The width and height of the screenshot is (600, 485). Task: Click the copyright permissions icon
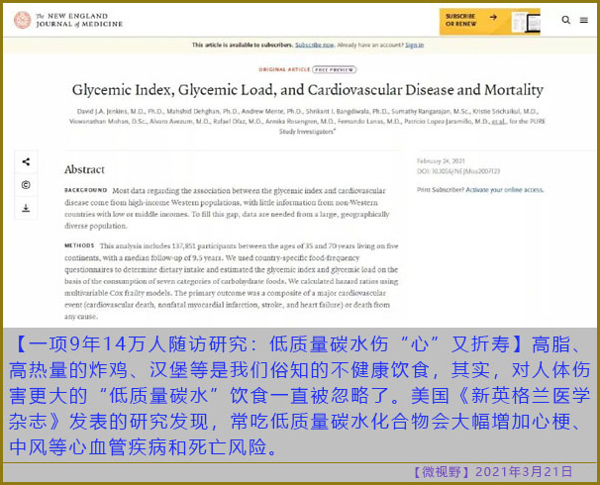[x=26, y=185]
